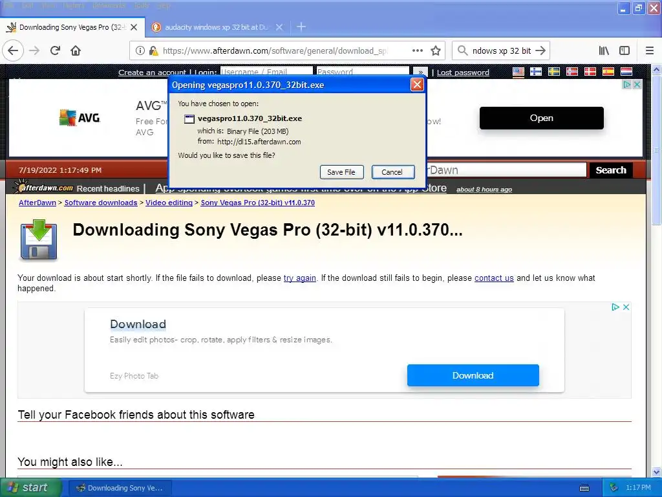Select the US flag language icon
Screen dimensions: 662x497
[518, 72]
